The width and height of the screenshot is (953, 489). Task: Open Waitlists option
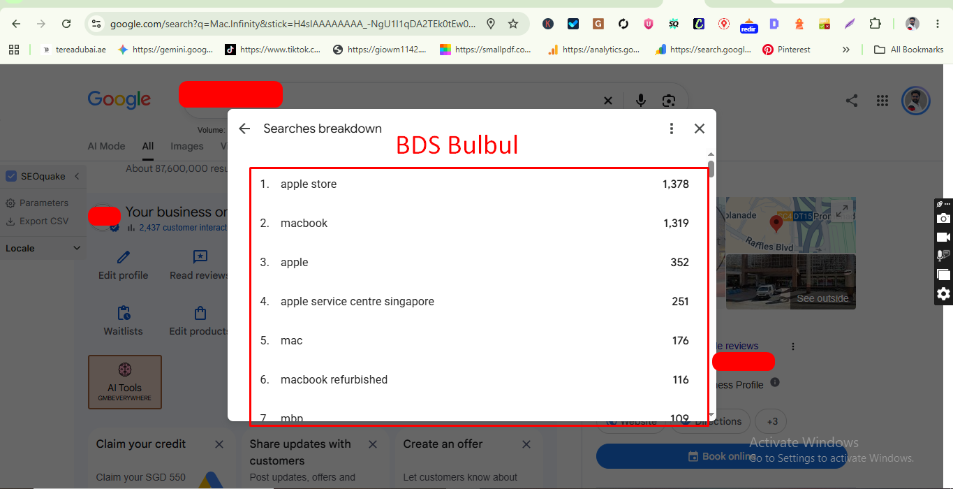point(123,321)
